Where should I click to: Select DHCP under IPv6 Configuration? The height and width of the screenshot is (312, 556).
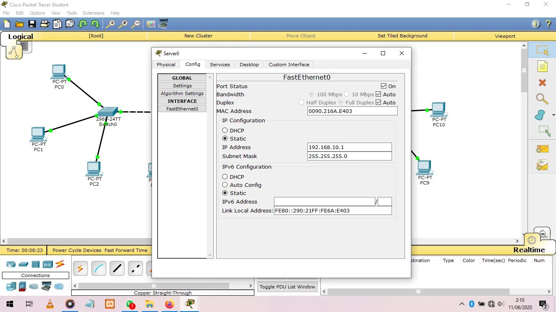[x=225, y=177]
